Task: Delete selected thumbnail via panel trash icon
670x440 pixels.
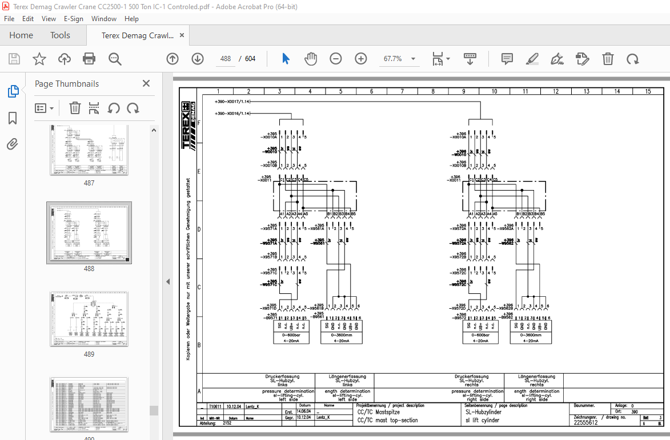Action: click(75, 108)
